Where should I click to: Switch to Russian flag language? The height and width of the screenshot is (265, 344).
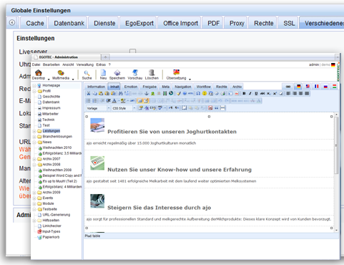[325, 87]
